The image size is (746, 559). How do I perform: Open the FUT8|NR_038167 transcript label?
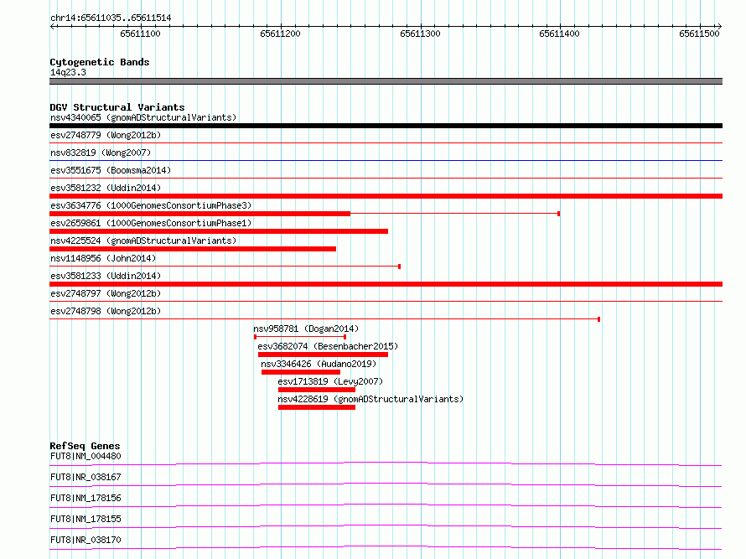85,477
